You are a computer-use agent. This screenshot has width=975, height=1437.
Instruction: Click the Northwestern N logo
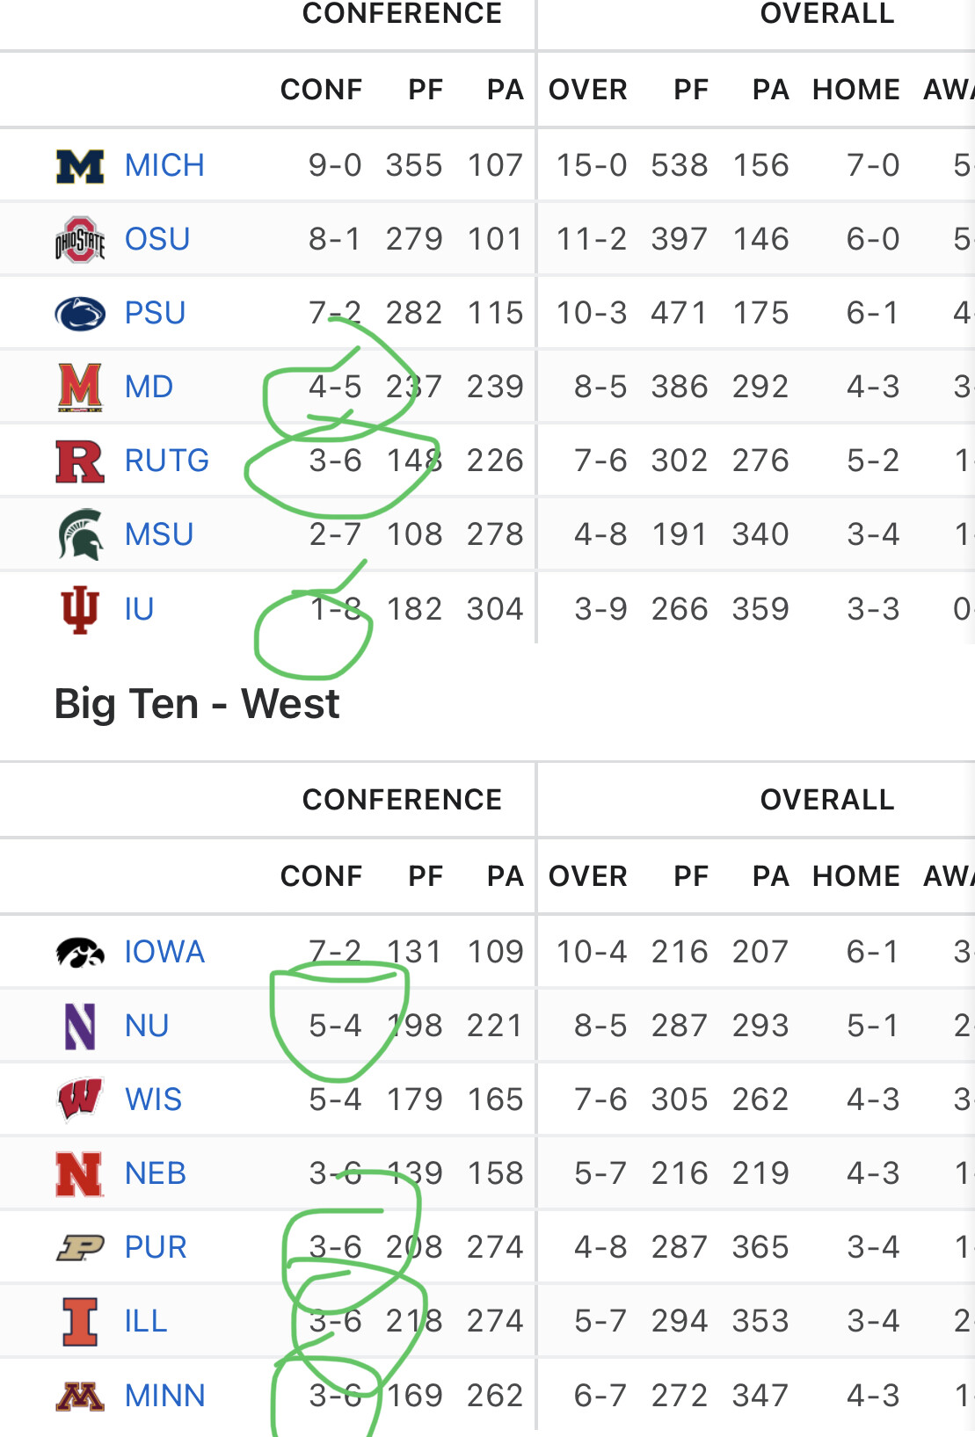(x=80, y=1026)
